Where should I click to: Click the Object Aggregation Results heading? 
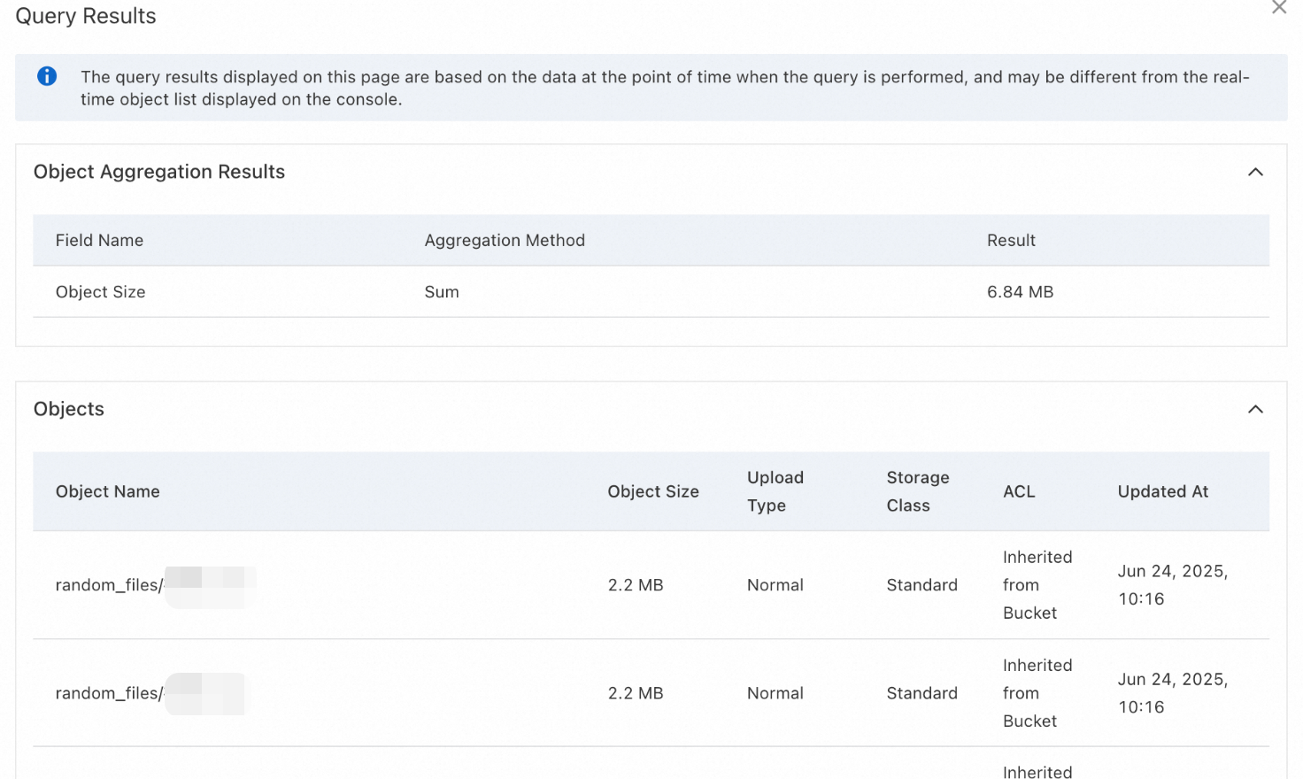pyautogui.click(x=159, y=172)
